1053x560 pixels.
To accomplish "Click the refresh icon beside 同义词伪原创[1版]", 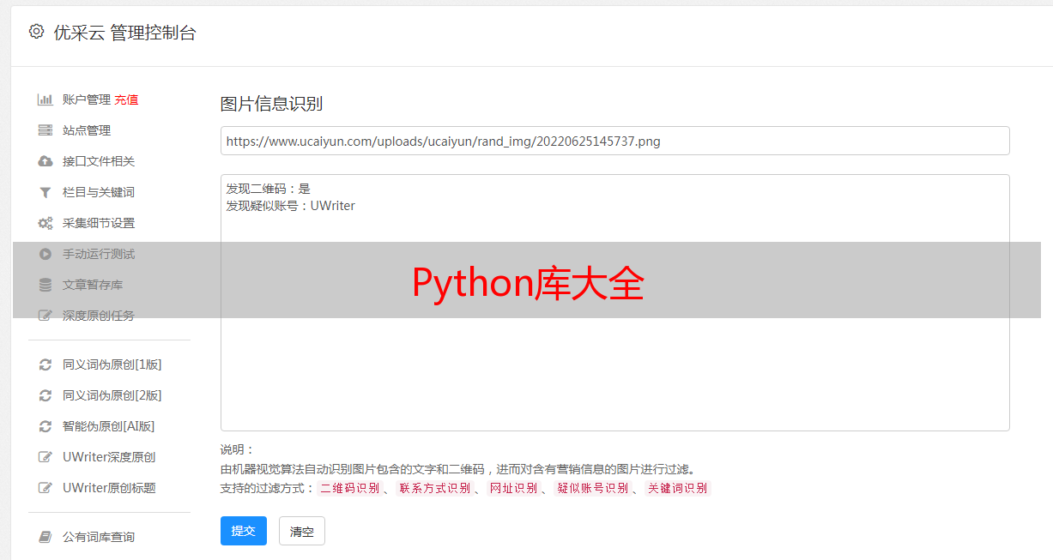I will [45, 364].
